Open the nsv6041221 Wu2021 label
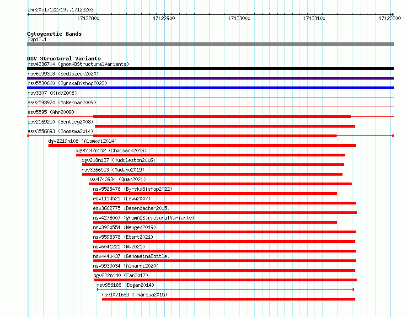Viewport: 407px width, 317px height. click(x=119, y=247)
